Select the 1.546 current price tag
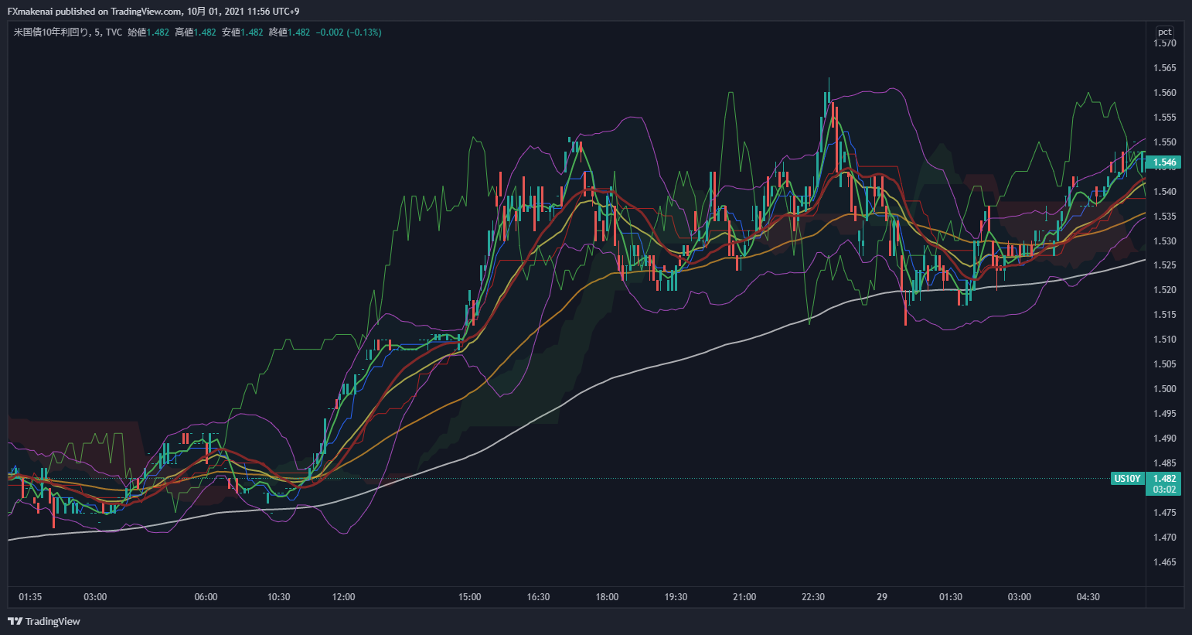The height and width of the screenshot is (635, 1192). point(1164,162)
